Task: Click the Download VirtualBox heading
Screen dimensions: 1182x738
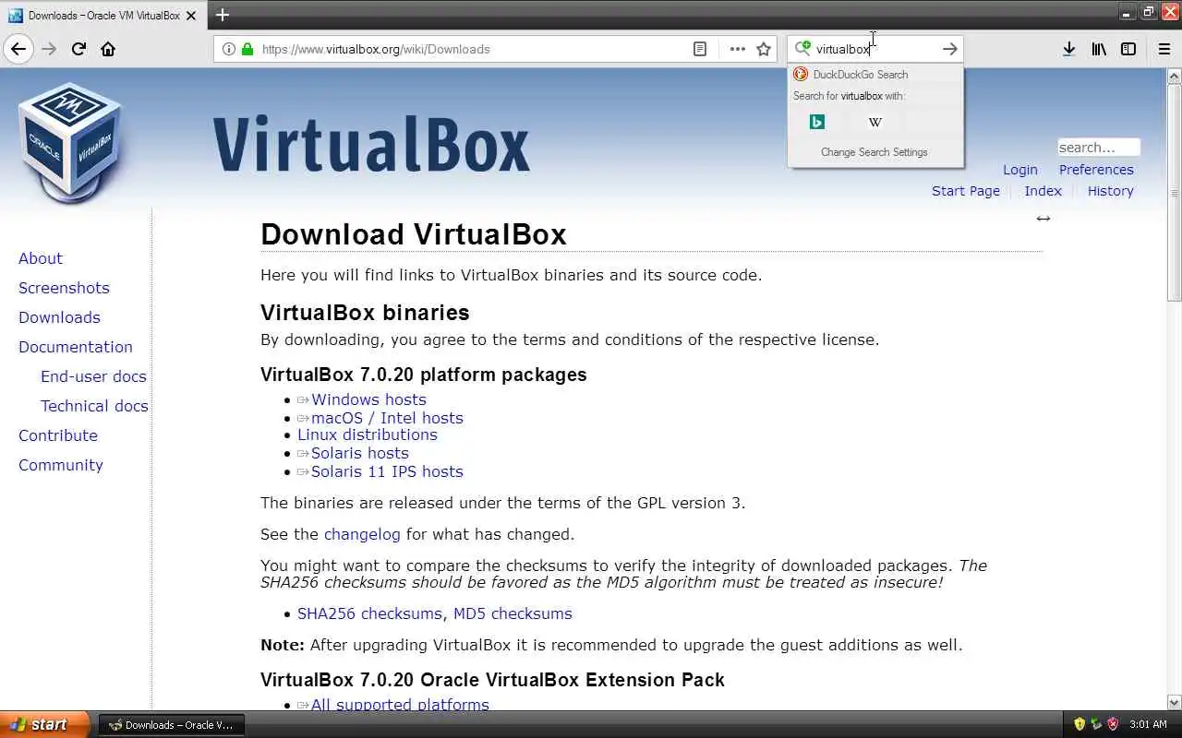Action: pos(414,234)
